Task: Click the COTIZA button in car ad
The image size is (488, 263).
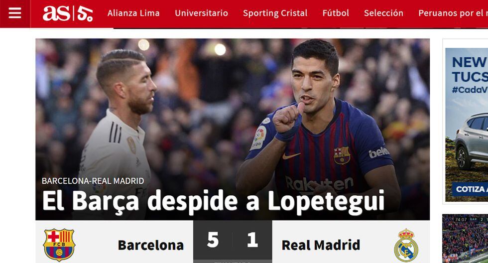Action: pyautogui.click(x=470, y=189)
